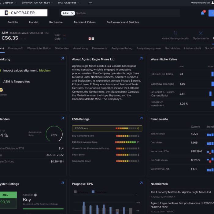
Task: Click the C56,35 share price
Action: click(x=10, y=38)
